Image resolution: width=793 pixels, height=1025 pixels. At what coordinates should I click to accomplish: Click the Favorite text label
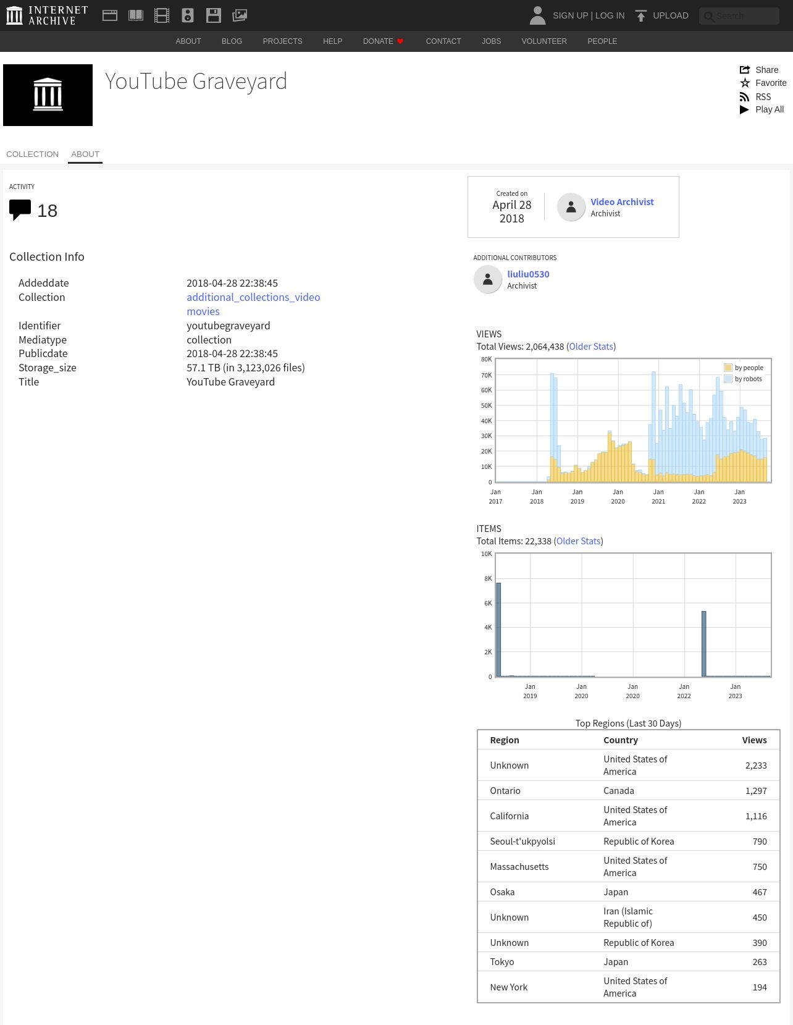(771, 83)
